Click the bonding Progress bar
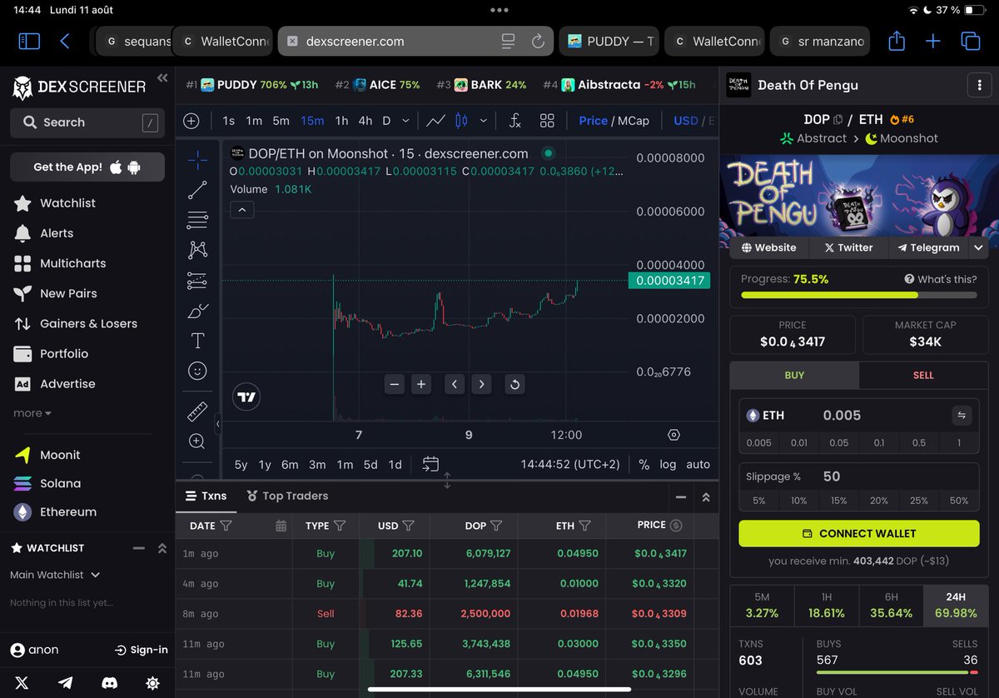 [859, 295]
